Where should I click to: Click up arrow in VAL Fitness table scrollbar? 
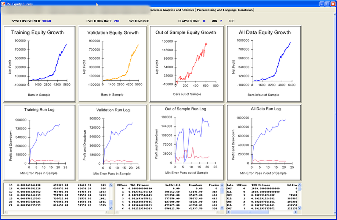[x=222, y=186]
